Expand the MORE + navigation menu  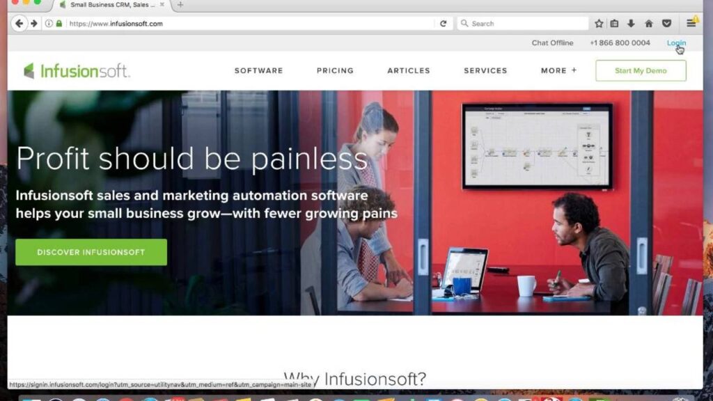point(559,70)
